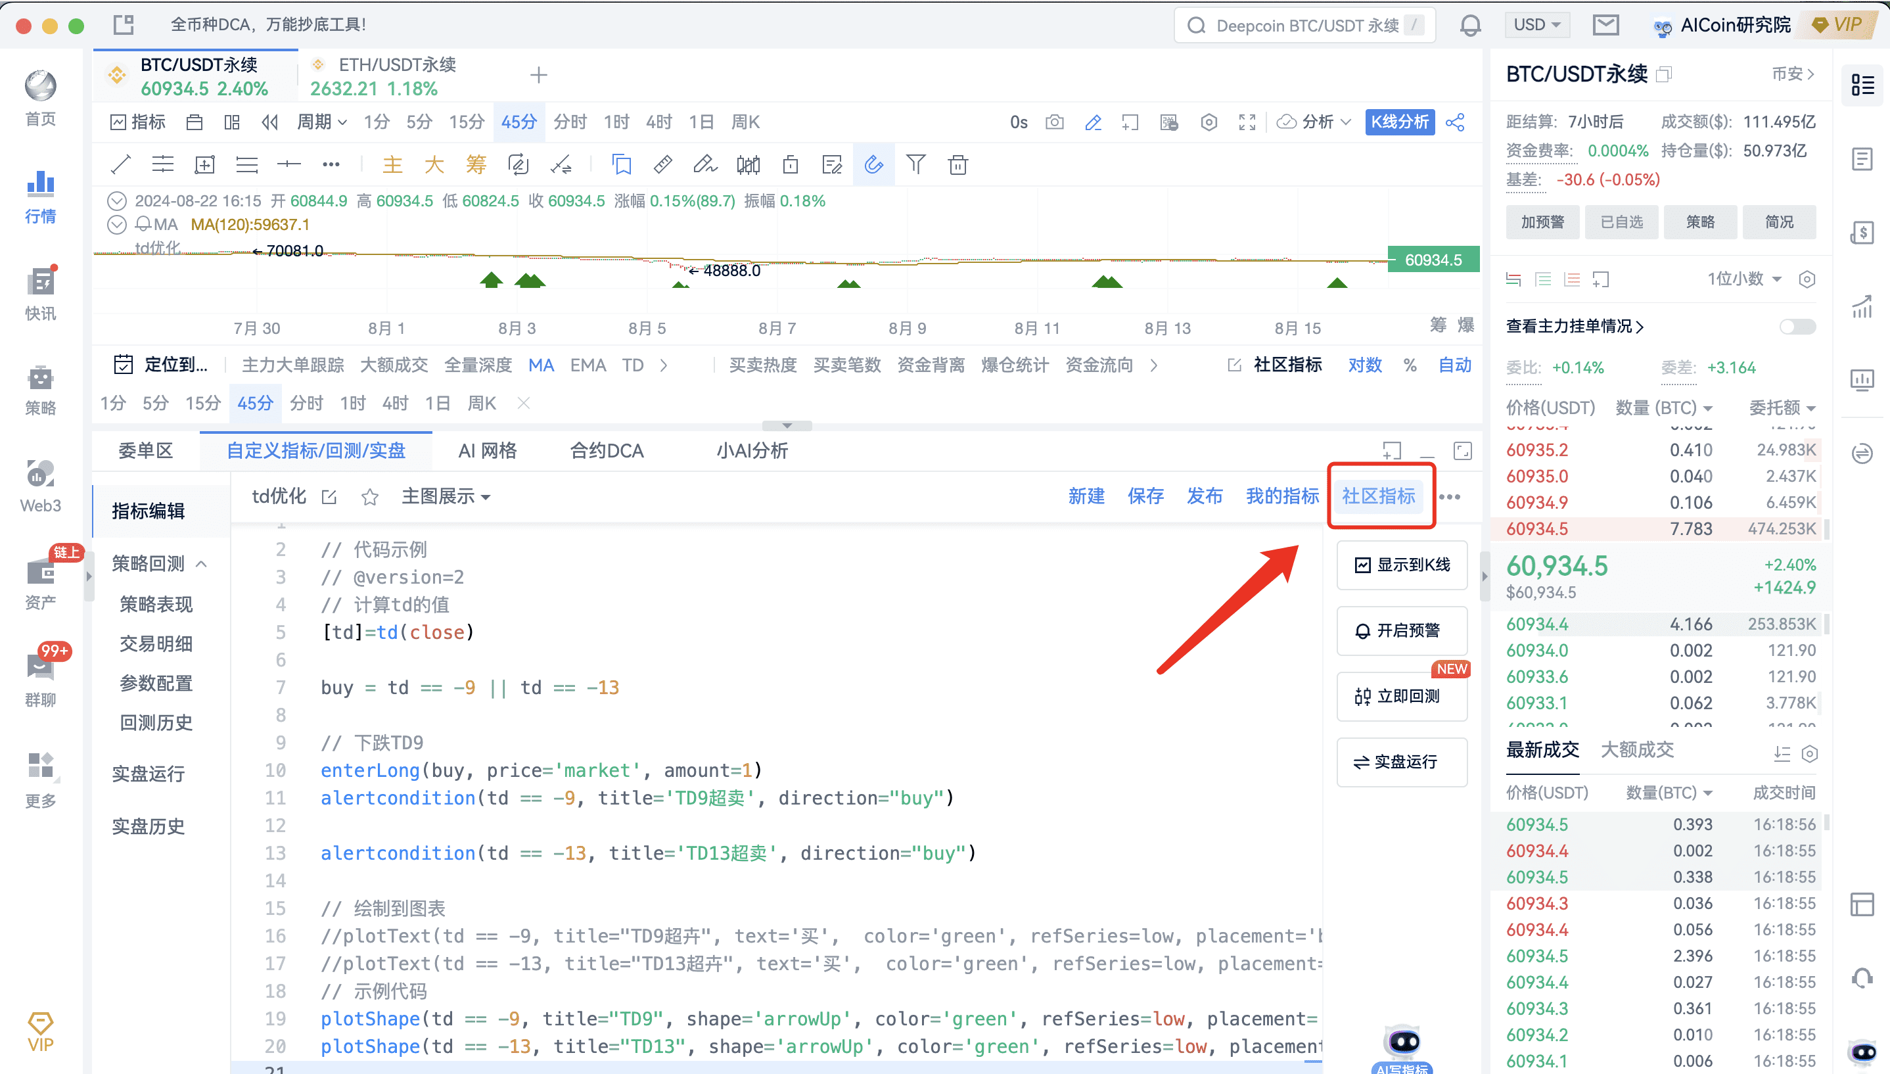Open the 委托额 column dropdown

[x=1782, y=408]
